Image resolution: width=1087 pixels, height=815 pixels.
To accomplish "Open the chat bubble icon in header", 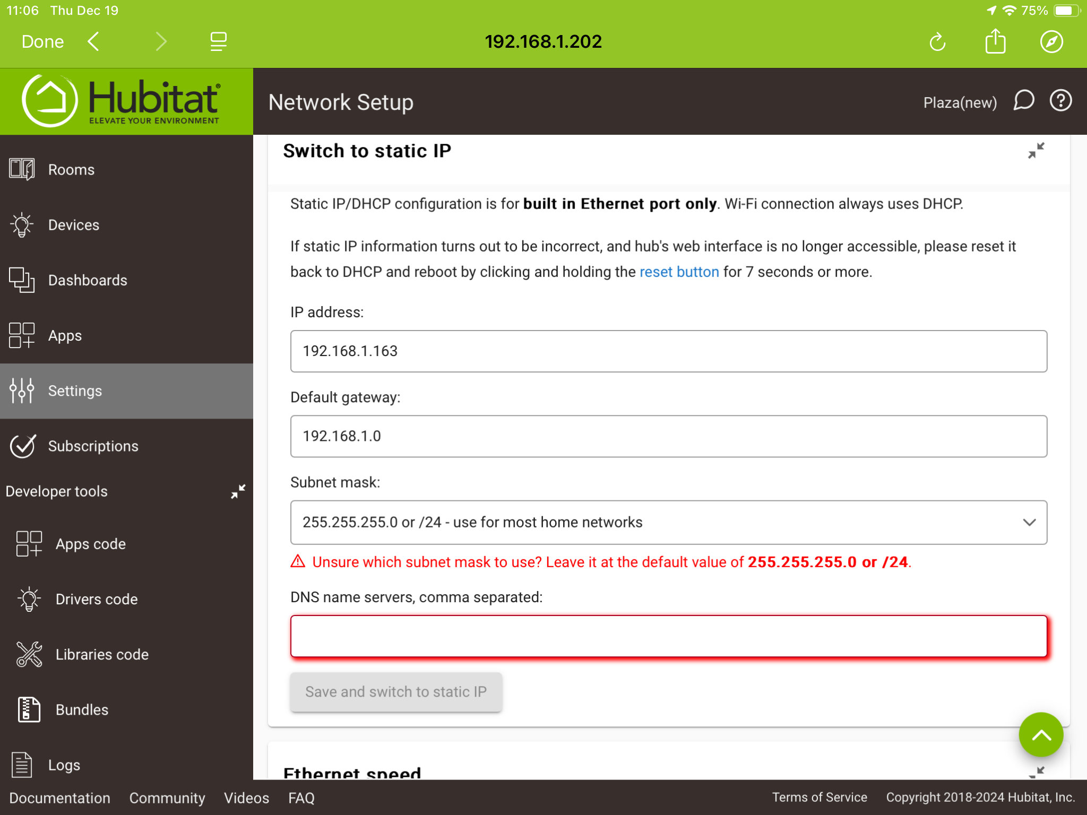I will pyautogui.click(x=1023, y=101).
